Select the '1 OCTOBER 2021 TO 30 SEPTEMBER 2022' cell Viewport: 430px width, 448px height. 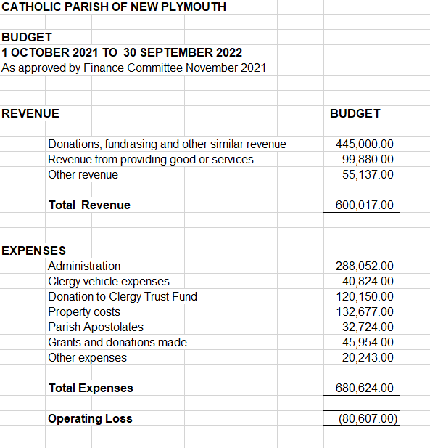[x=122, y=52]
